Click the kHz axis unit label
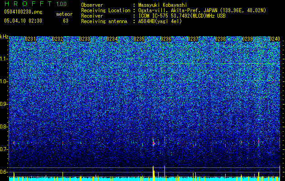285x181 pixels. [x=4, y=37]
